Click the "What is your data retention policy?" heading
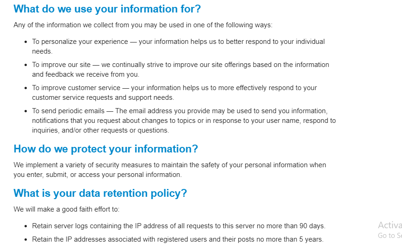Viewport: 402px width, 249px height. tap(100, 193)
